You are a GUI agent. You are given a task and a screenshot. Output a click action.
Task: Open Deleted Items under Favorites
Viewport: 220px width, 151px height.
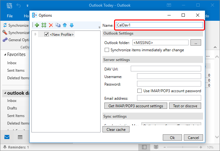(18, 78)
